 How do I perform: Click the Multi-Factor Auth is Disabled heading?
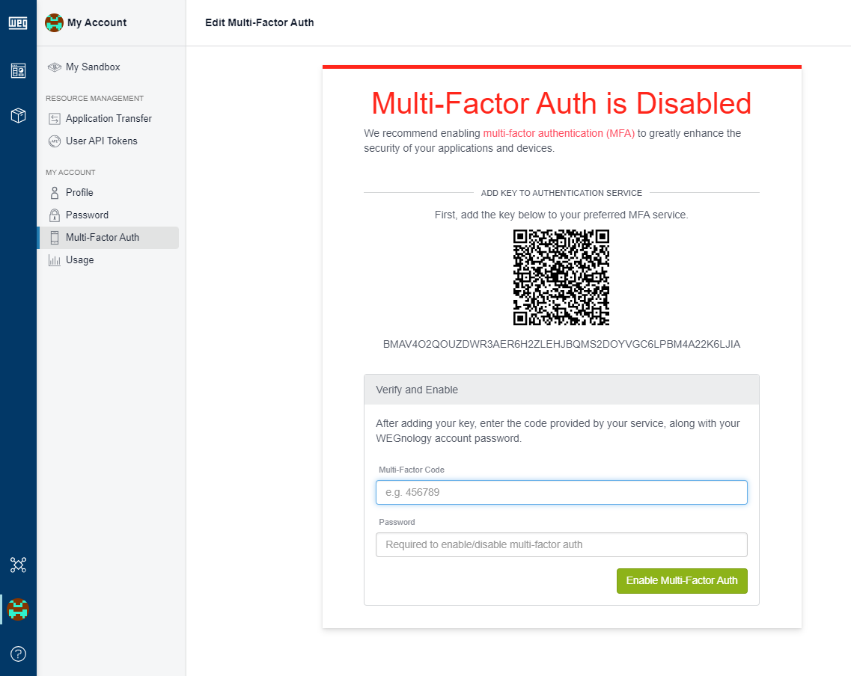pos(561,103)
